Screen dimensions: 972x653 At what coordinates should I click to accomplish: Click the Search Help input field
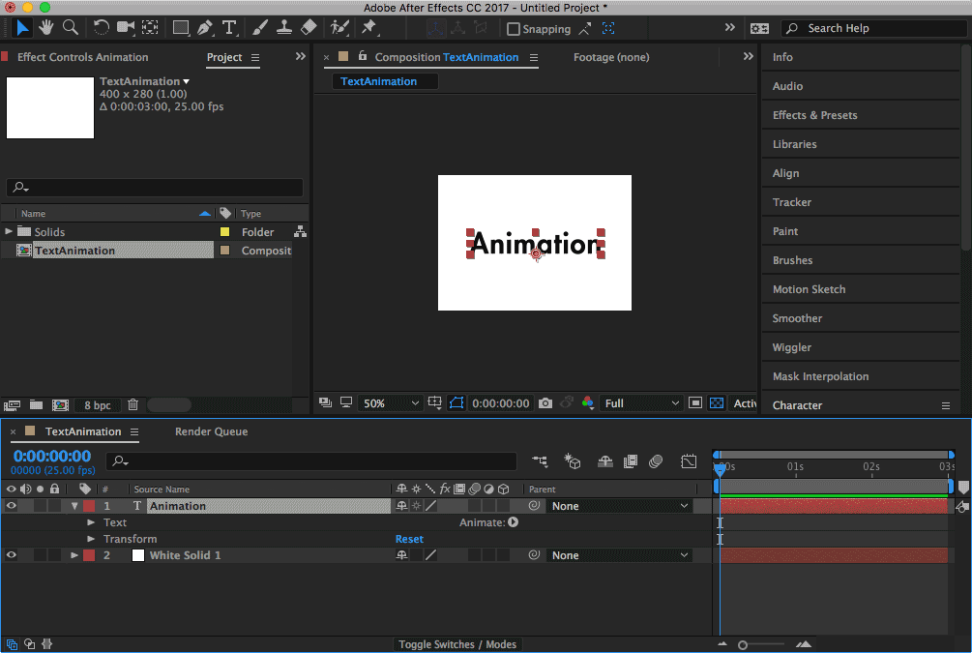pos(875,28)
